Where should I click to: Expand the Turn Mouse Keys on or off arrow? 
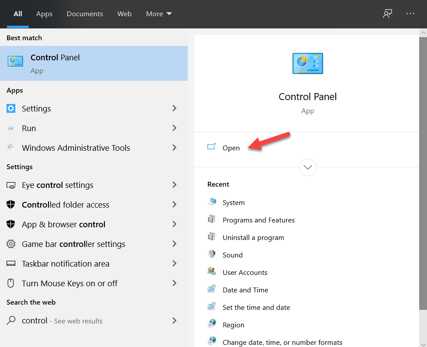pyautogui.click(x=175, y=283)
